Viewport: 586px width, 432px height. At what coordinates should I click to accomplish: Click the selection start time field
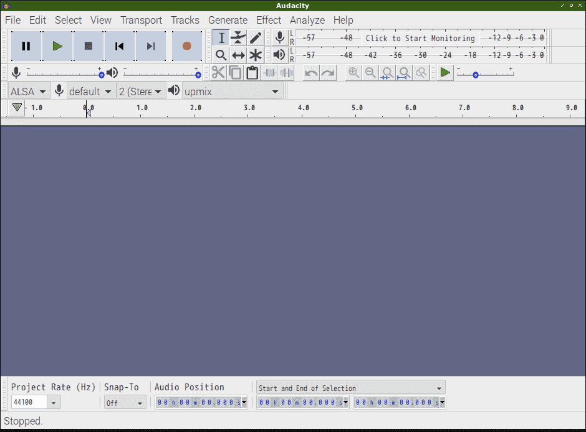(x=300, y=402)
